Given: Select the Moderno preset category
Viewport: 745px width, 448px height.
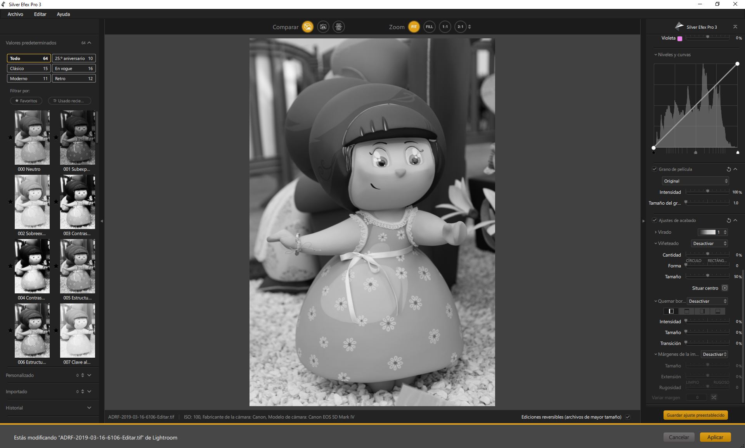Looking at the screenshot, I should coord(29,78).
